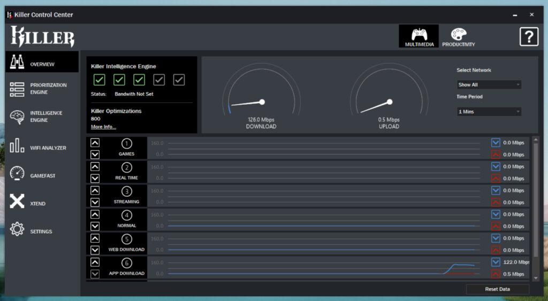Click the Killer logo
Image resolution: width=548 pixels, height=301 pixels.
coord(42,36)
